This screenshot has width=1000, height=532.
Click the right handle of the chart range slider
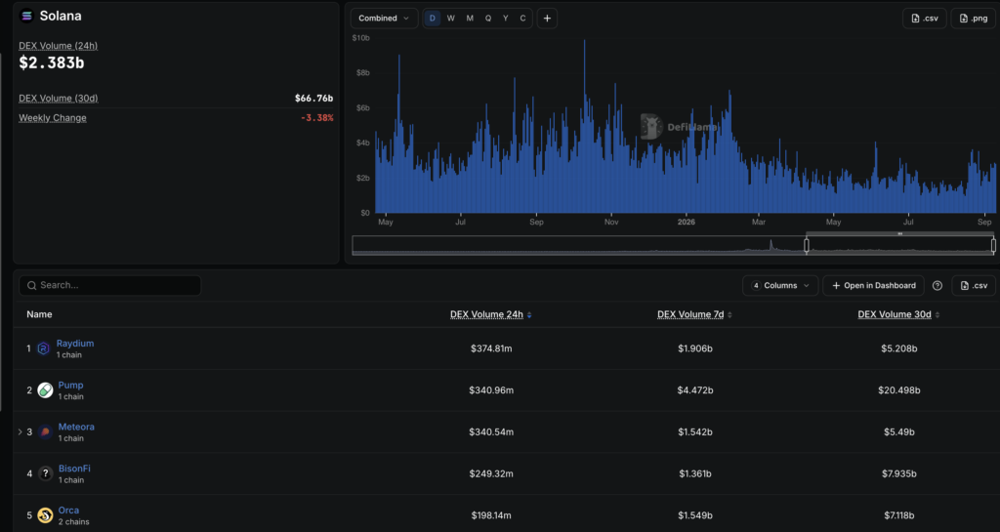click(993, 245)
